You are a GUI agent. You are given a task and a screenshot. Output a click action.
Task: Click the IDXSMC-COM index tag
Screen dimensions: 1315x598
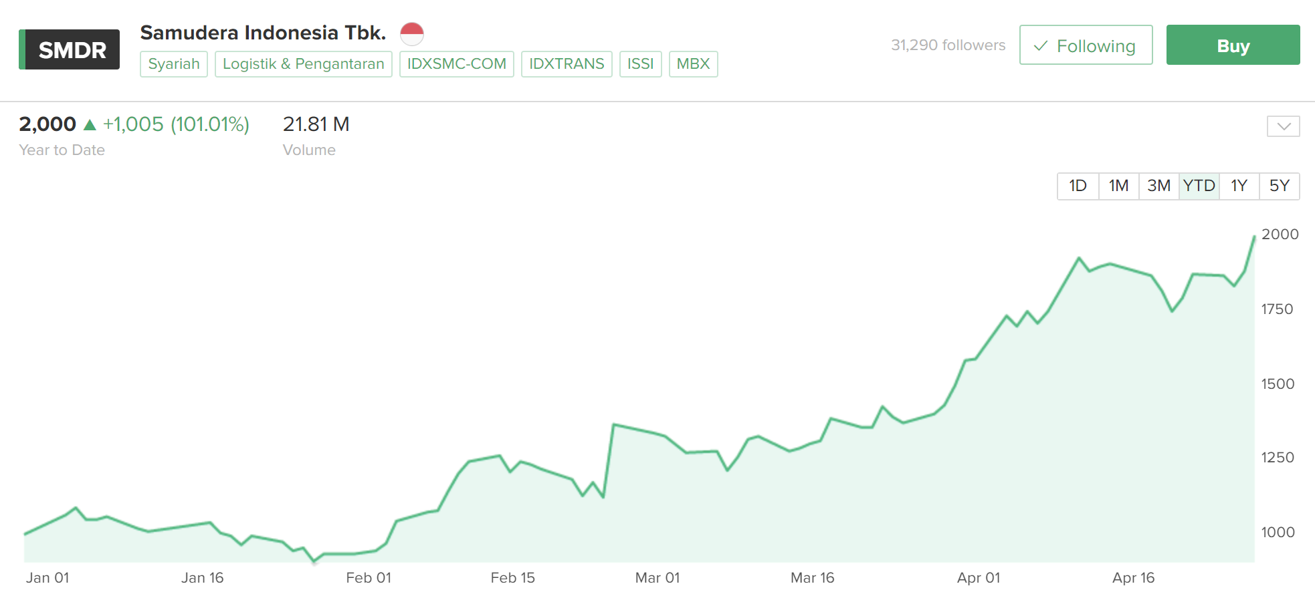456,64
